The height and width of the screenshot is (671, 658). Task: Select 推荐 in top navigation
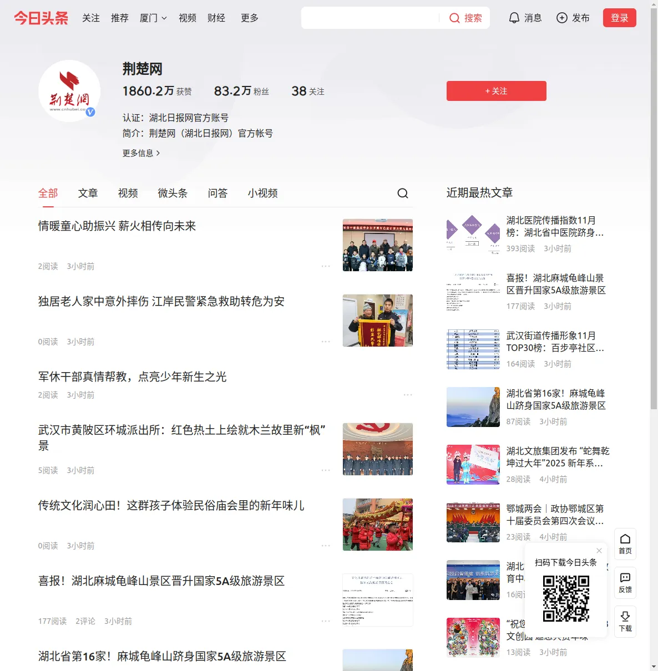click(120, 18)
